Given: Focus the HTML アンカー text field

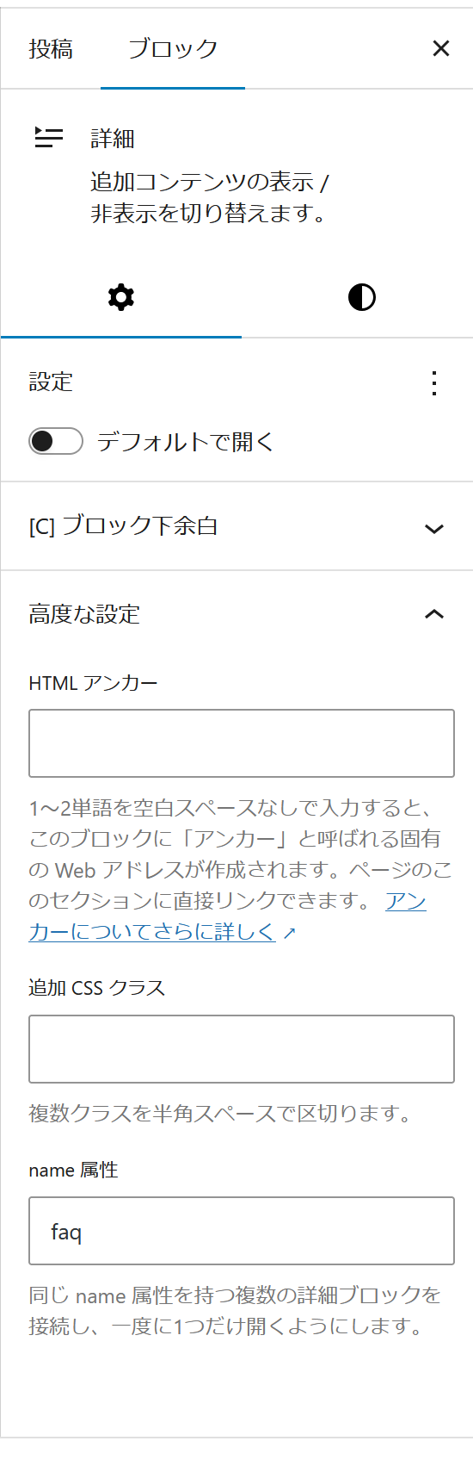Looking at the screenshot, I should [x=242, y=743].
